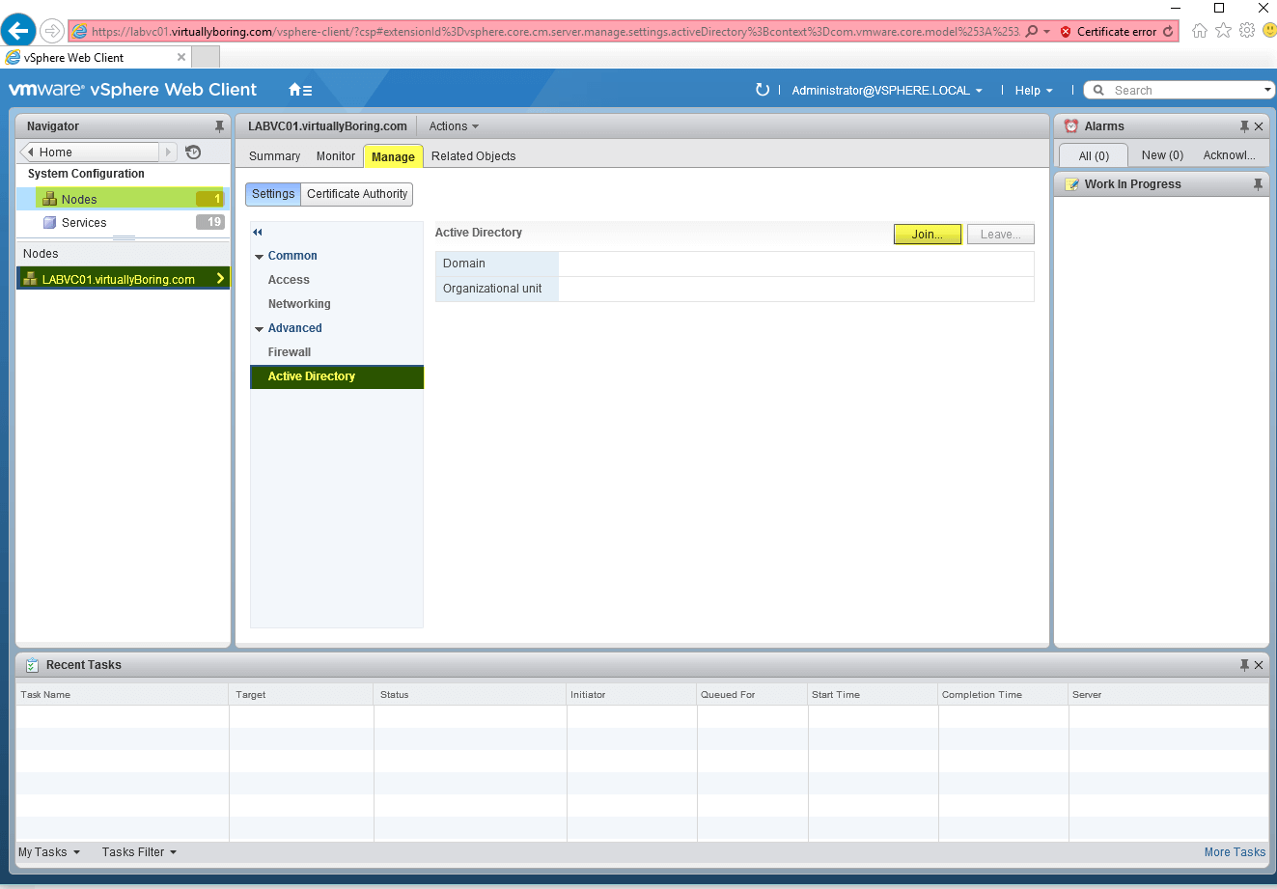Pin the Navigator panel

coord(219,126)
